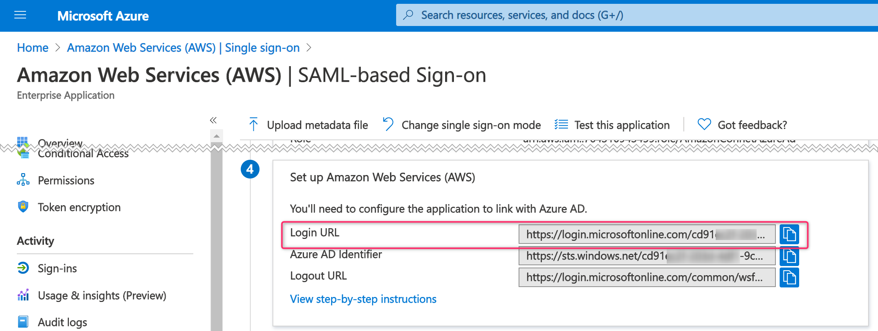Click the Test this application list icon

[561, 125]
